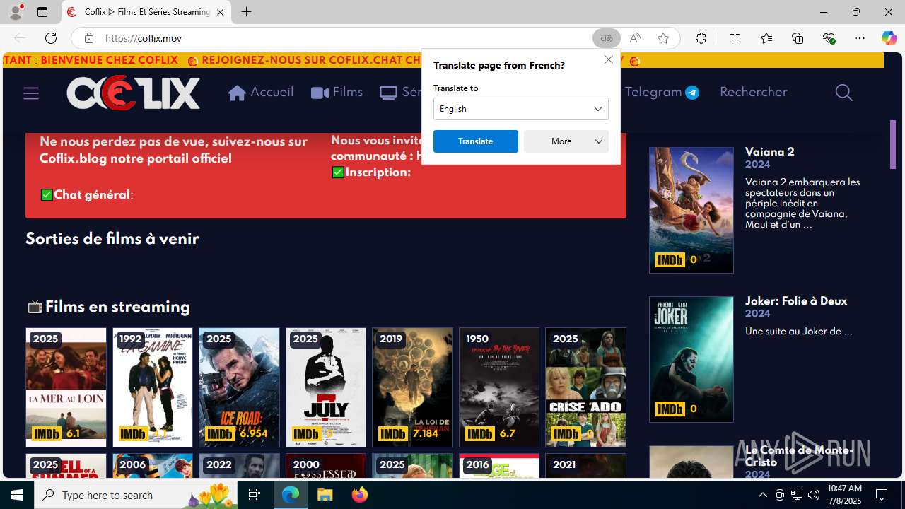Viewport: 905px width, 509px height.
Task: Open volume control in tray
Action: (813, 495)
